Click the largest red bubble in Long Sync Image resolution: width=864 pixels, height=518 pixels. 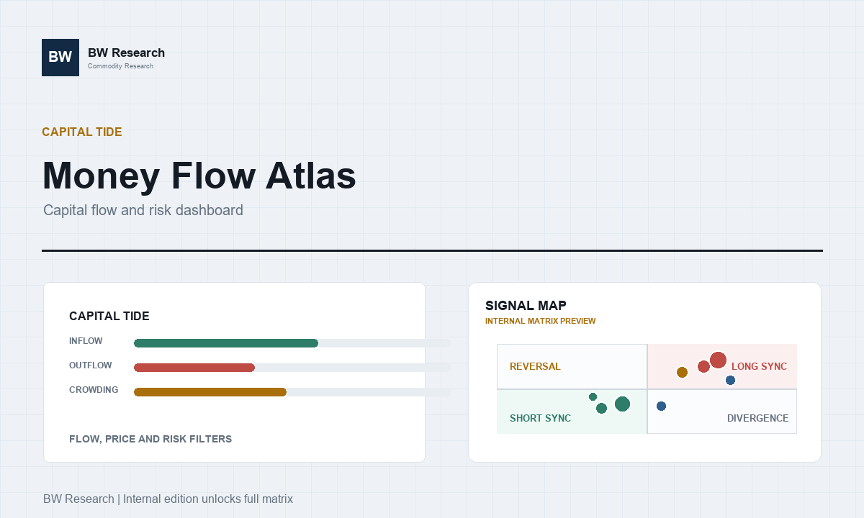coord(718,360)
